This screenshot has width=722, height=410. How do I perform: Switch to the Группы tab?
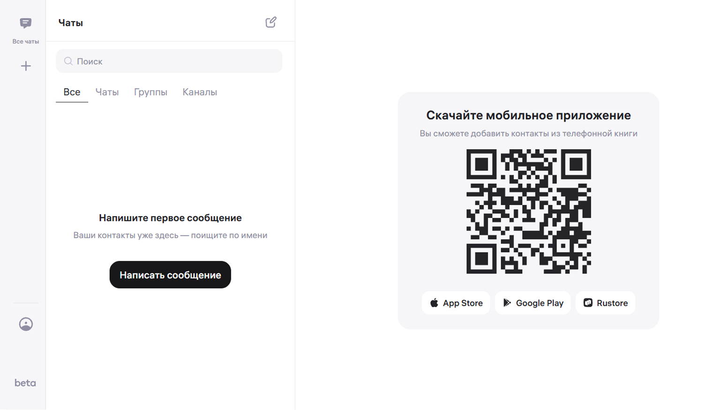(150, 92)
